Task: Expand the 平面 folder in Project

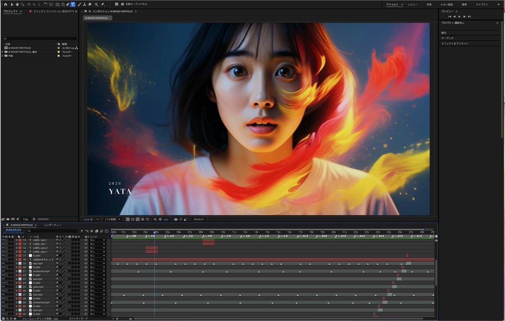Action: pos(3,56)
